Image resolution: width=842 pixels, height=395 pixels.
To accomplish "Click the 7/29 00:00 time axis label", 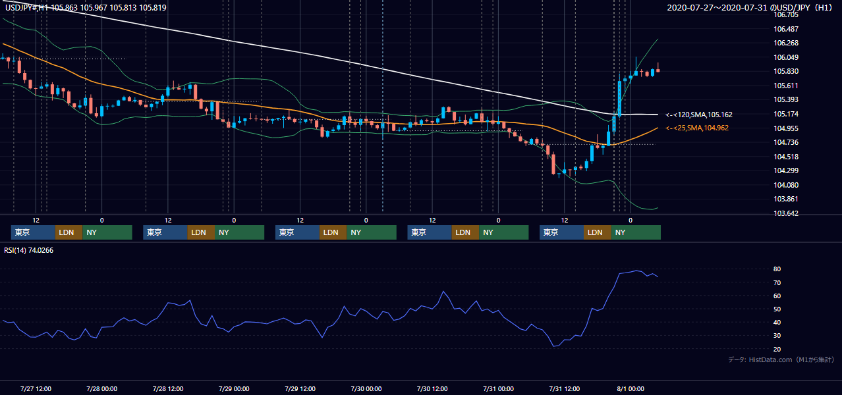I will (234, 388).
